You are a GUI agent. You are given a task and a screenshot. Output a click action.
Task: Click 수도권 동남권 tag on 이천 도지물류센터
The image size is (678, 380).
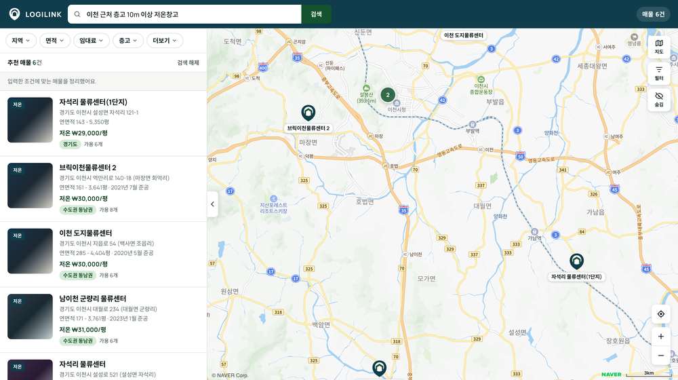tap(78, 275)
